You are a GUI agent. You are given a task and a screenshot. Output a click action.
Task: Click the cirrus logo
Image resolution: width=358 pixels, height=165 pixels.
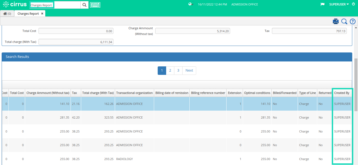(x=14, y=4)
